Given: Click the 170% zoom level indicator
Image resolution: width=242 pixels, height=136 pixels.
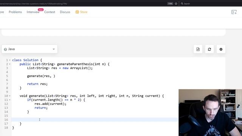Looking at the screenshot, I should click(170, 3).
